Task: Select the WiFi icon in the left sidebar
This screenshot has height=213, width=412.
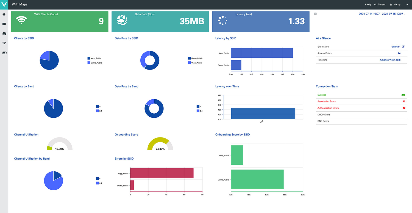Action: click(x=4, y=43)
